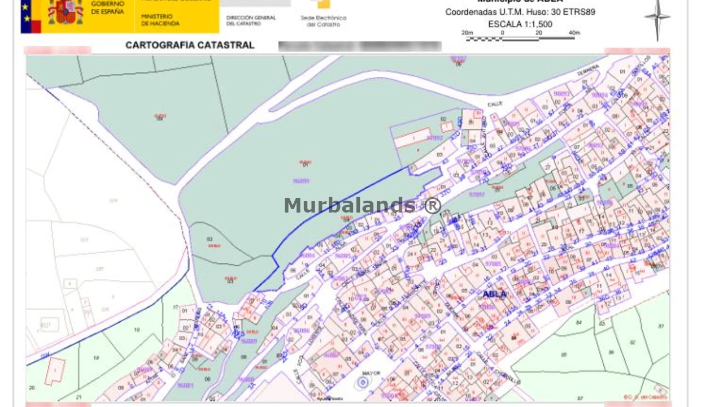Select parcel 21 at the bottom left
This screenshot has width=723, height=407.
point(79,397)
